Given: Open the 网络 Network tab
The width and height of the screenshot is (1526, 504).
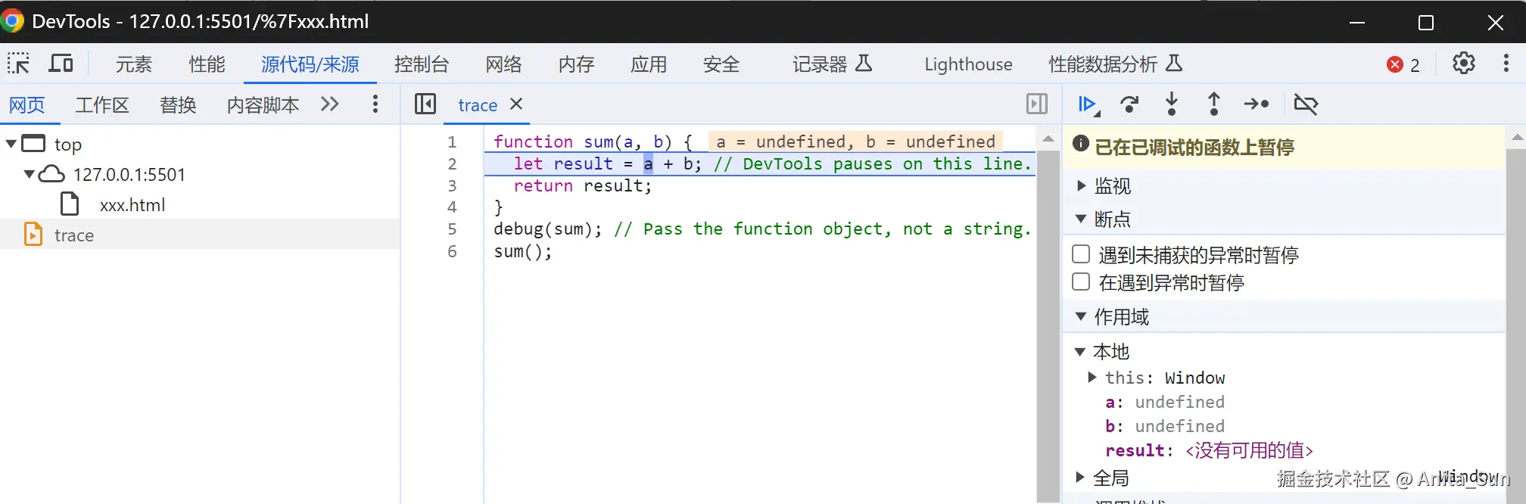Looking at the screenshot, I should [504, 64].
